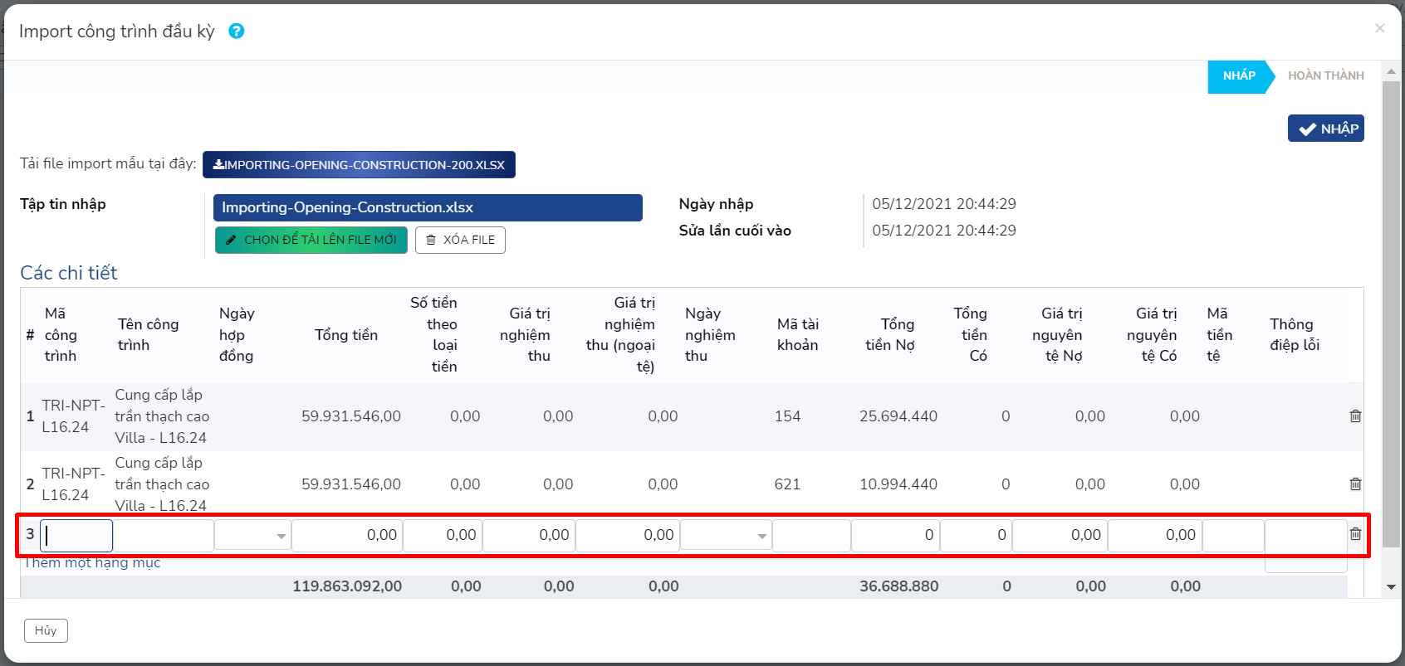Click the XÓA FILE button
Image resolution: width=1405 pixels, height=666 pixels.
coord(460,240)
